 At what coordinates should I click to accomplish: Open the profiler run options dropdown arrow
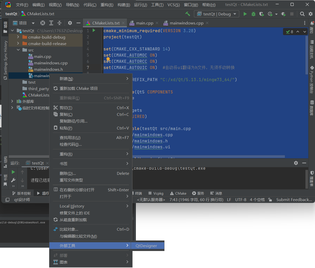coord(276,14)
